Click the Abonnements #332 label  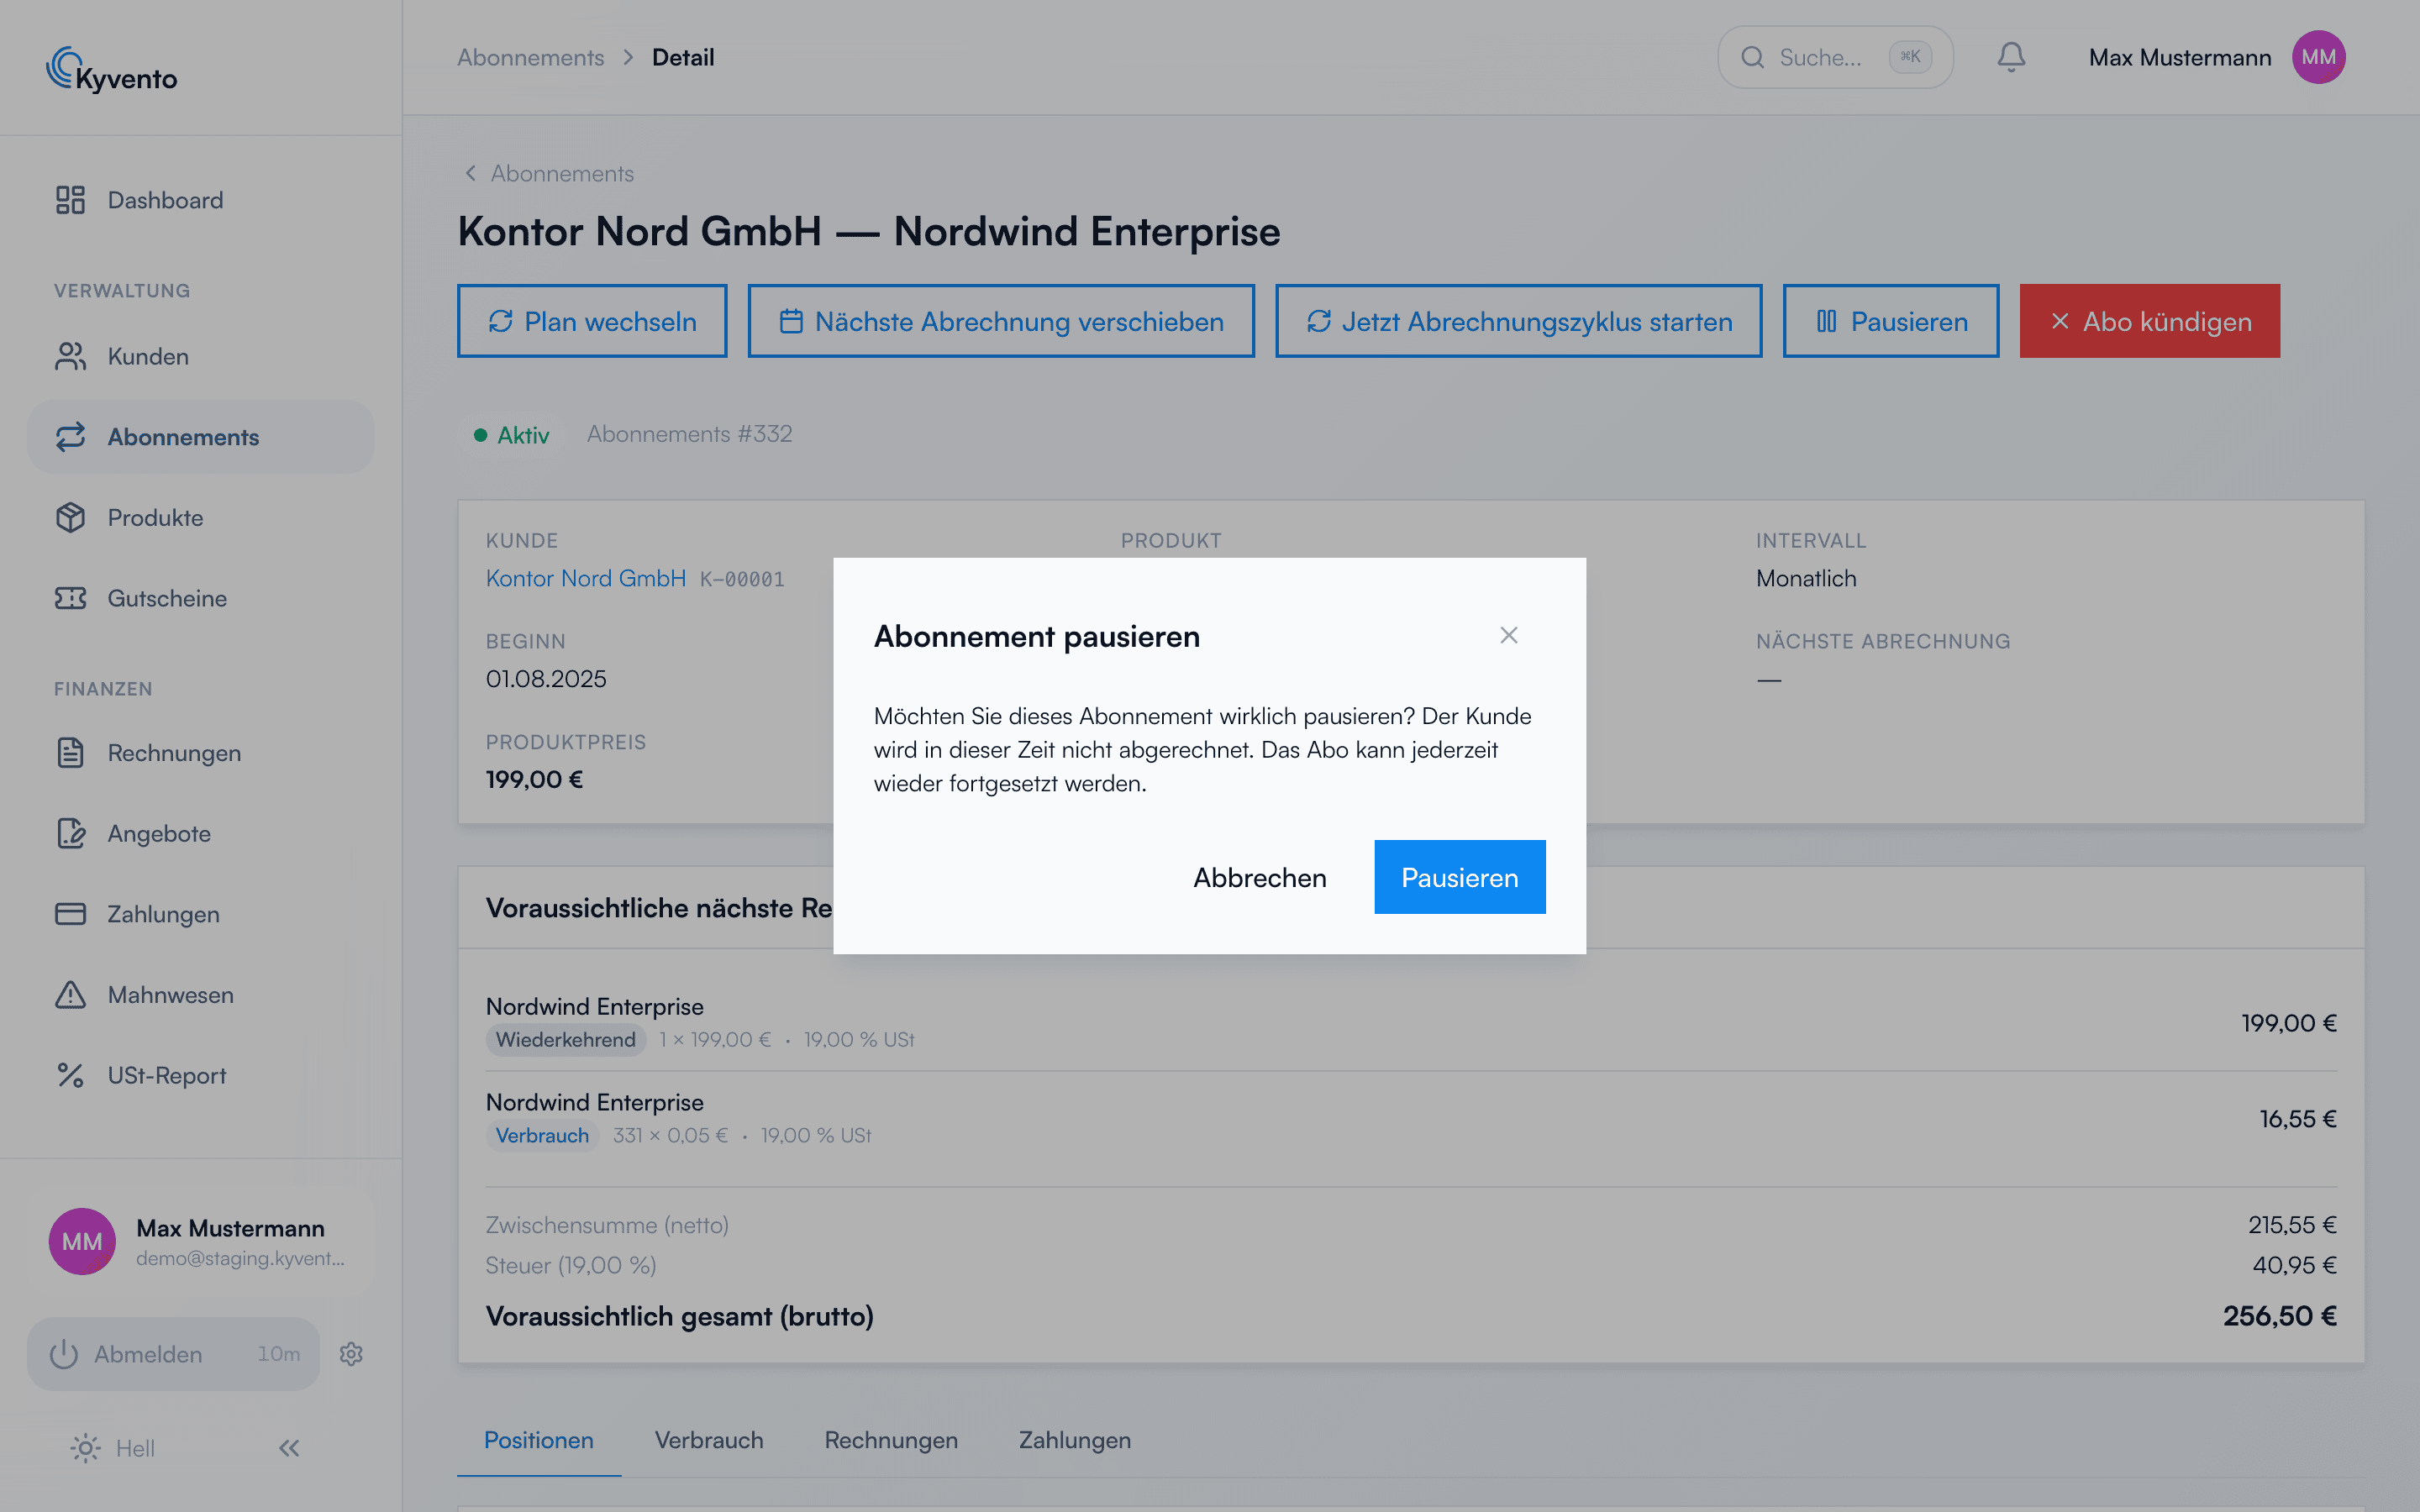(x=689, y=434)
